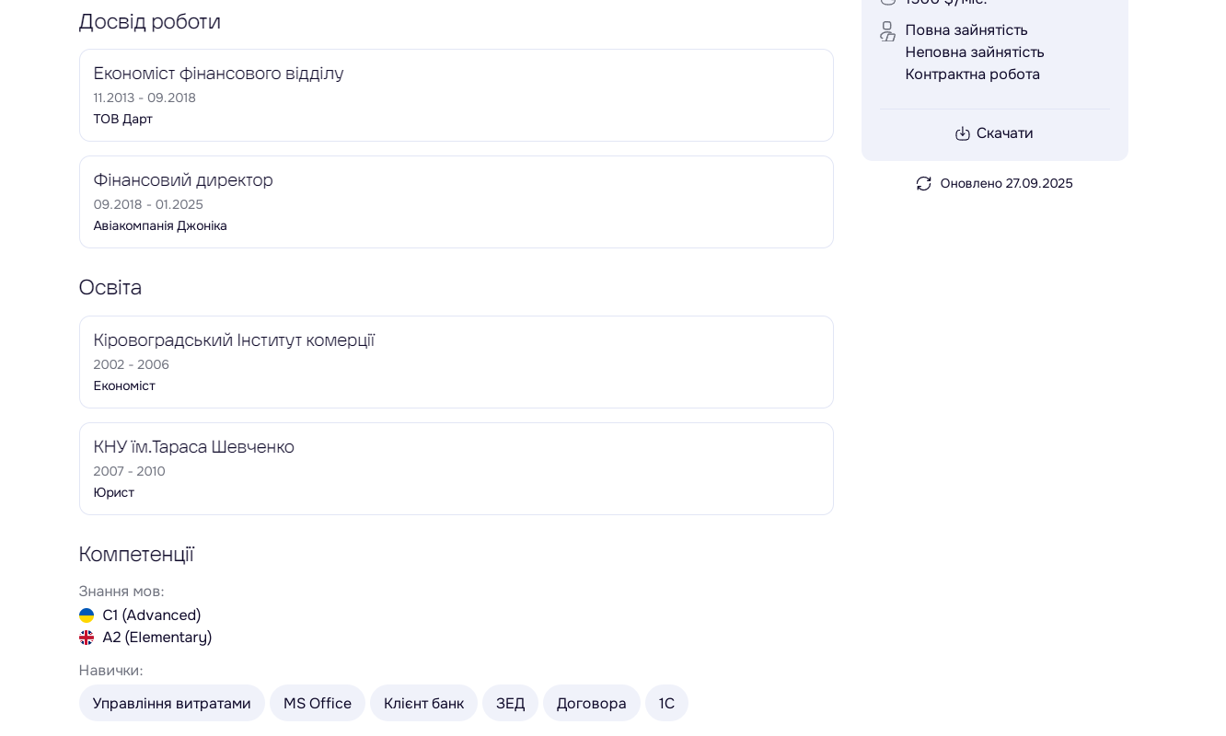Click the Ukrainian flag language icon
The image size is (1226, 736).
[x=87, y=615]
